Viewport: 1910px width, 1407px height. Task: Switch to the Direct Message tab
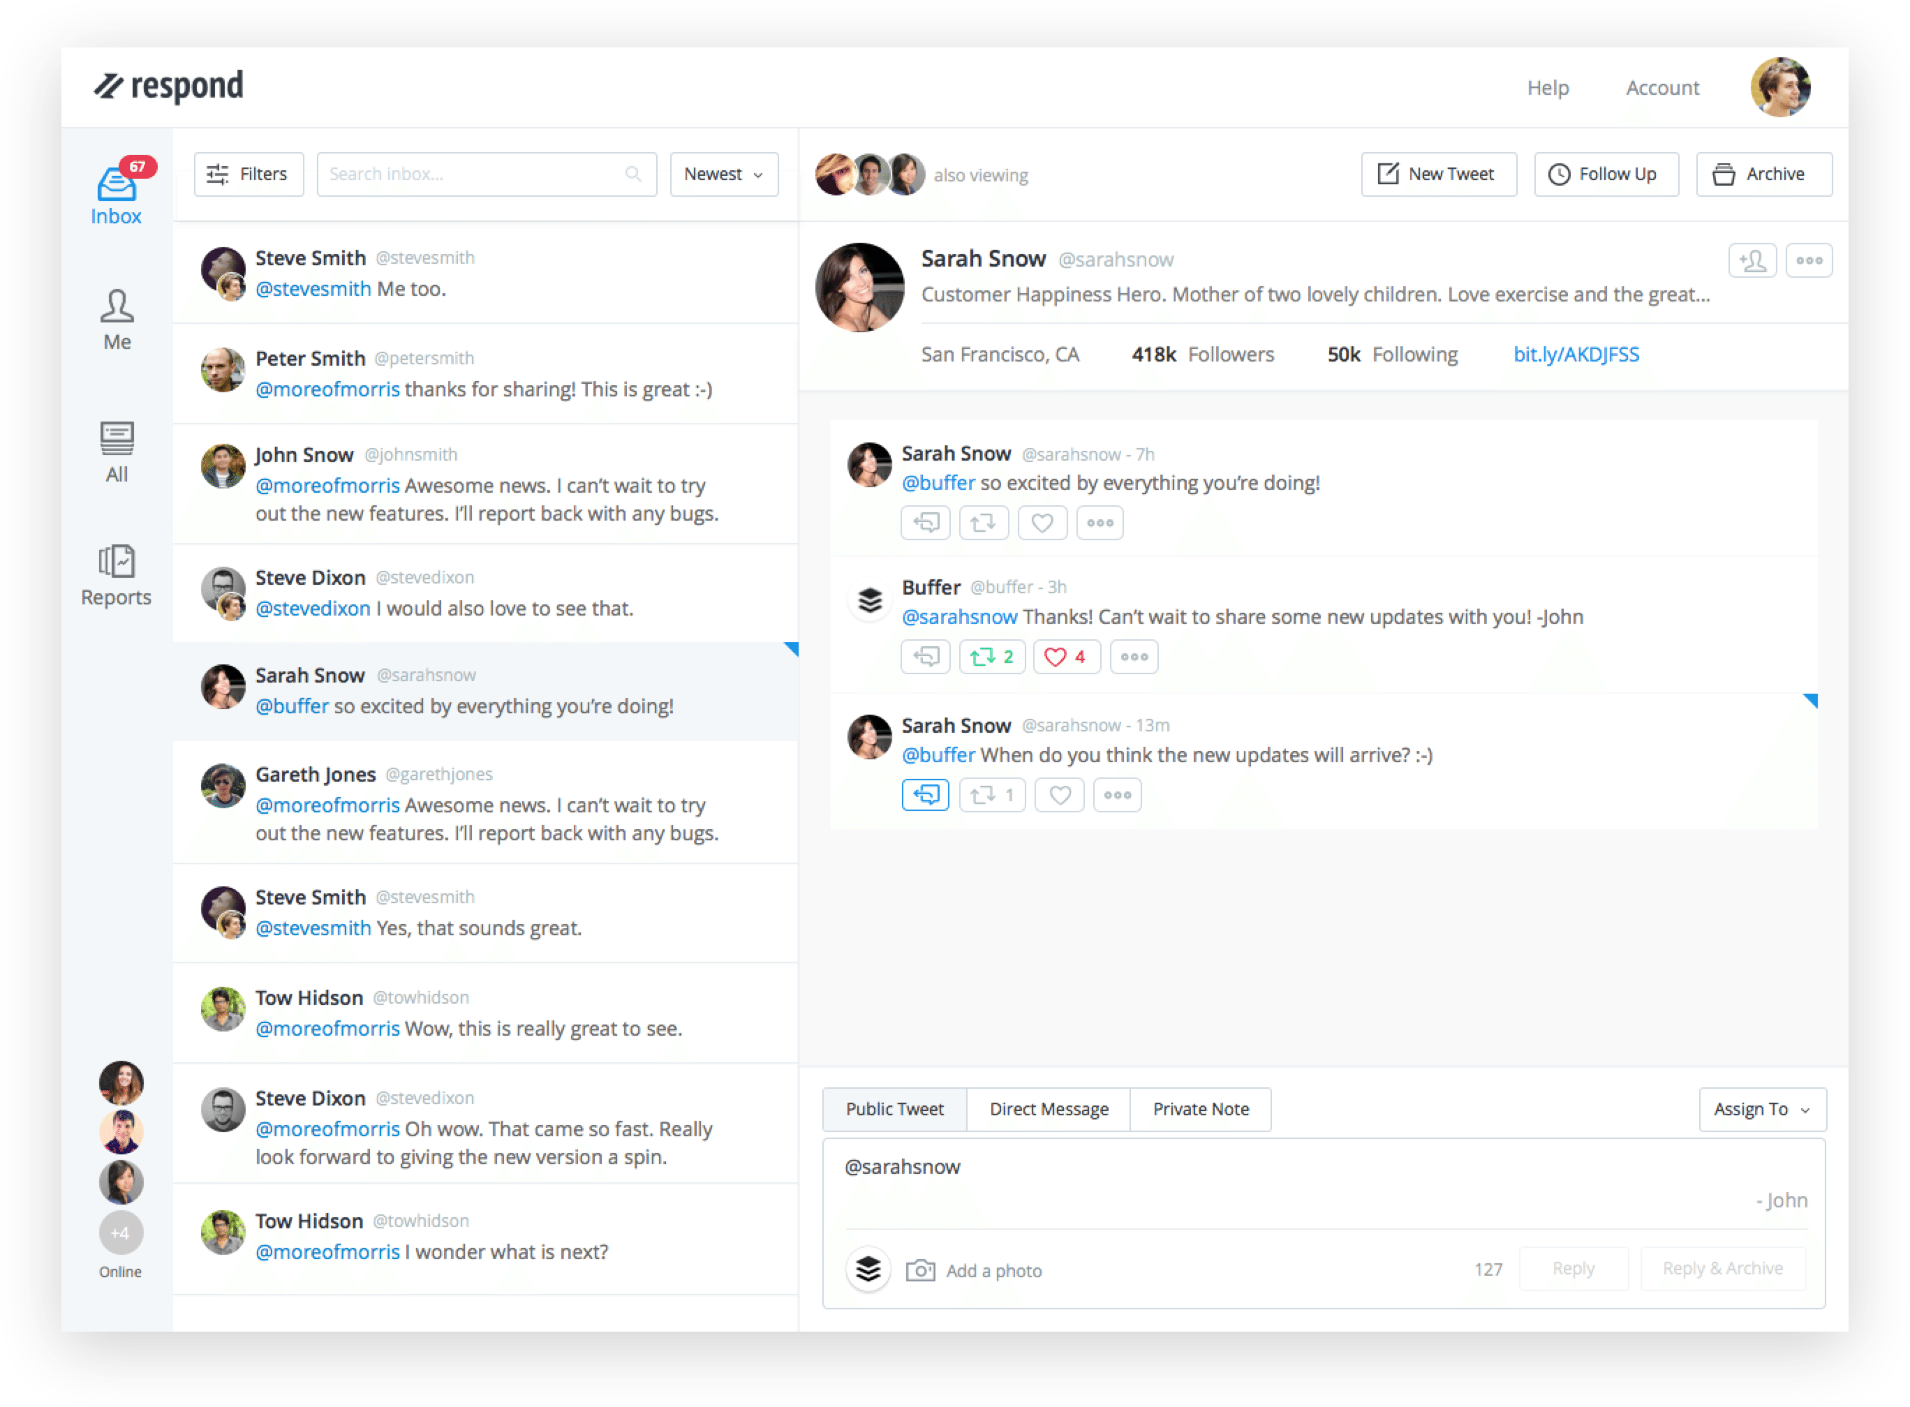pyautogui.click(x=1048, y=1109)
